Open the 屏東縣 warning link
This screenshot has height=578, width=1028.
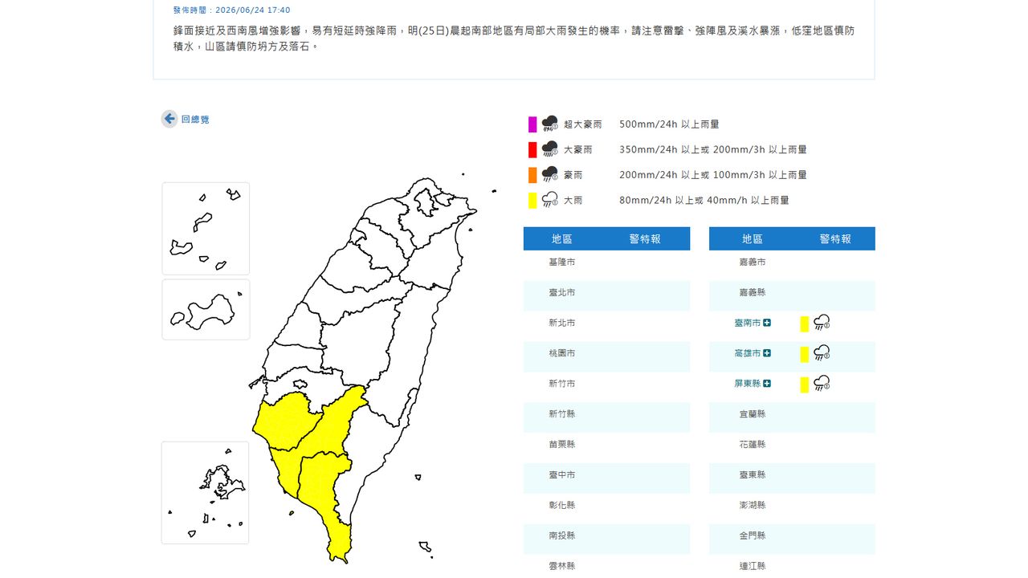748,384
